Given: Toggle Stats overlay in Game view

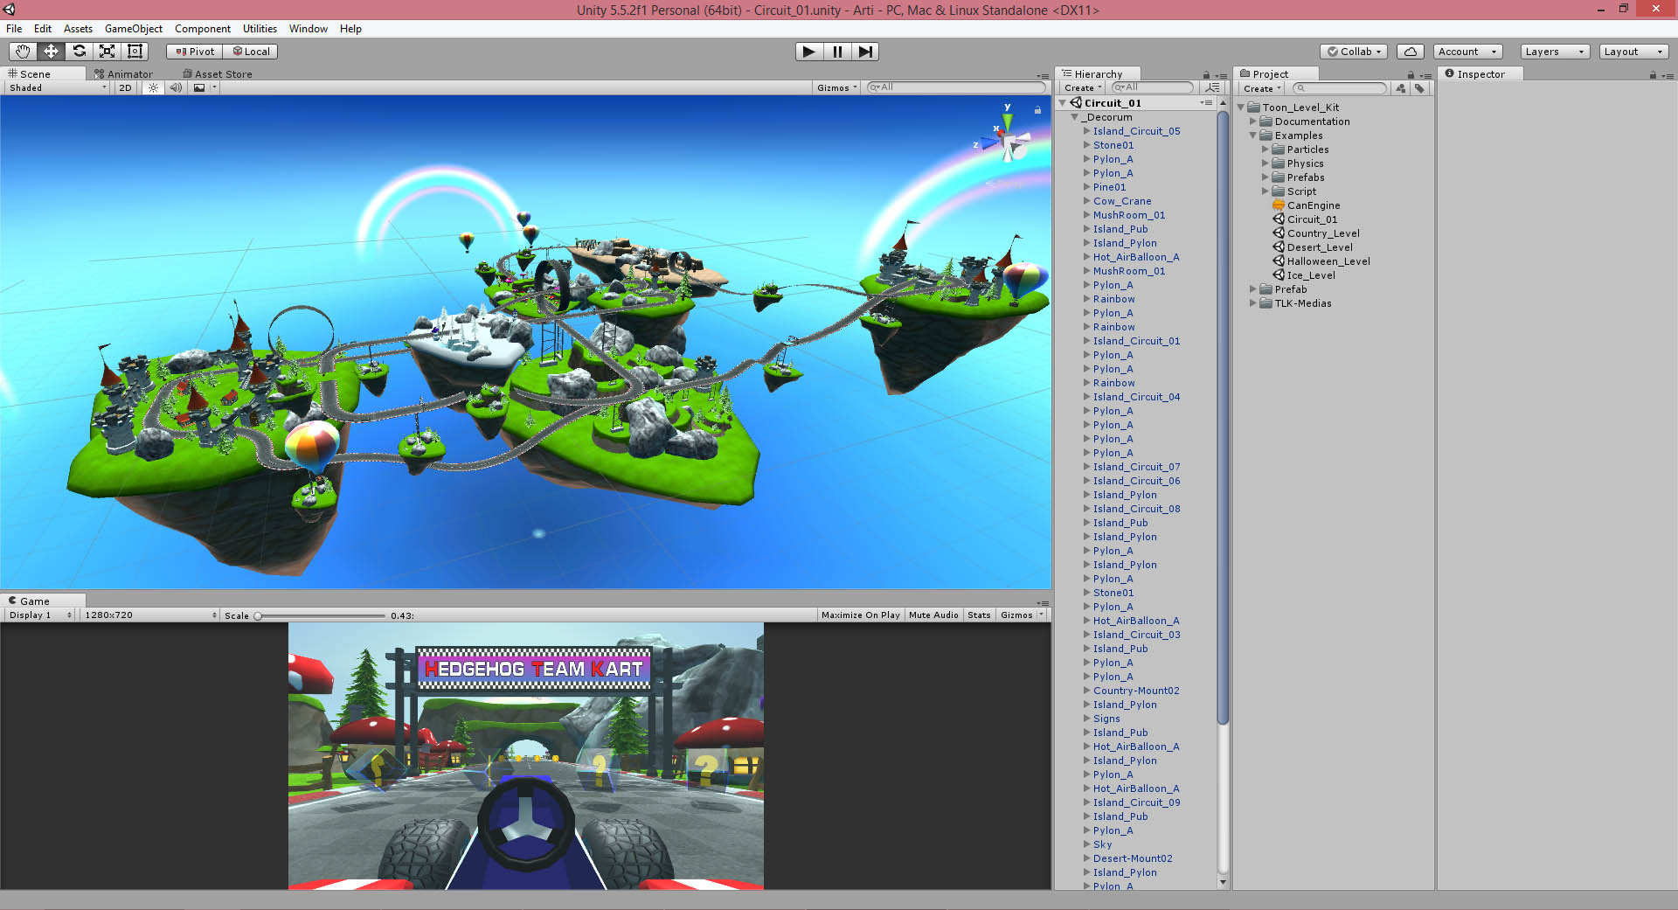Looking at the screenshot, I should [979, 615].
